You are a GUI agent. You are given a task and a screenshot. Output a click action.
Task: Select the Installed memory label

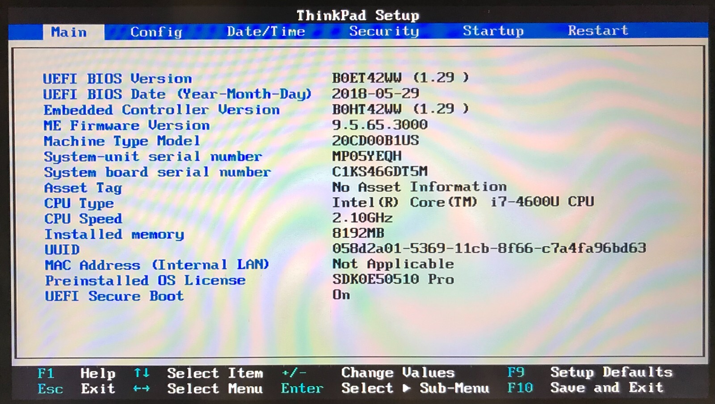point(114,234)
